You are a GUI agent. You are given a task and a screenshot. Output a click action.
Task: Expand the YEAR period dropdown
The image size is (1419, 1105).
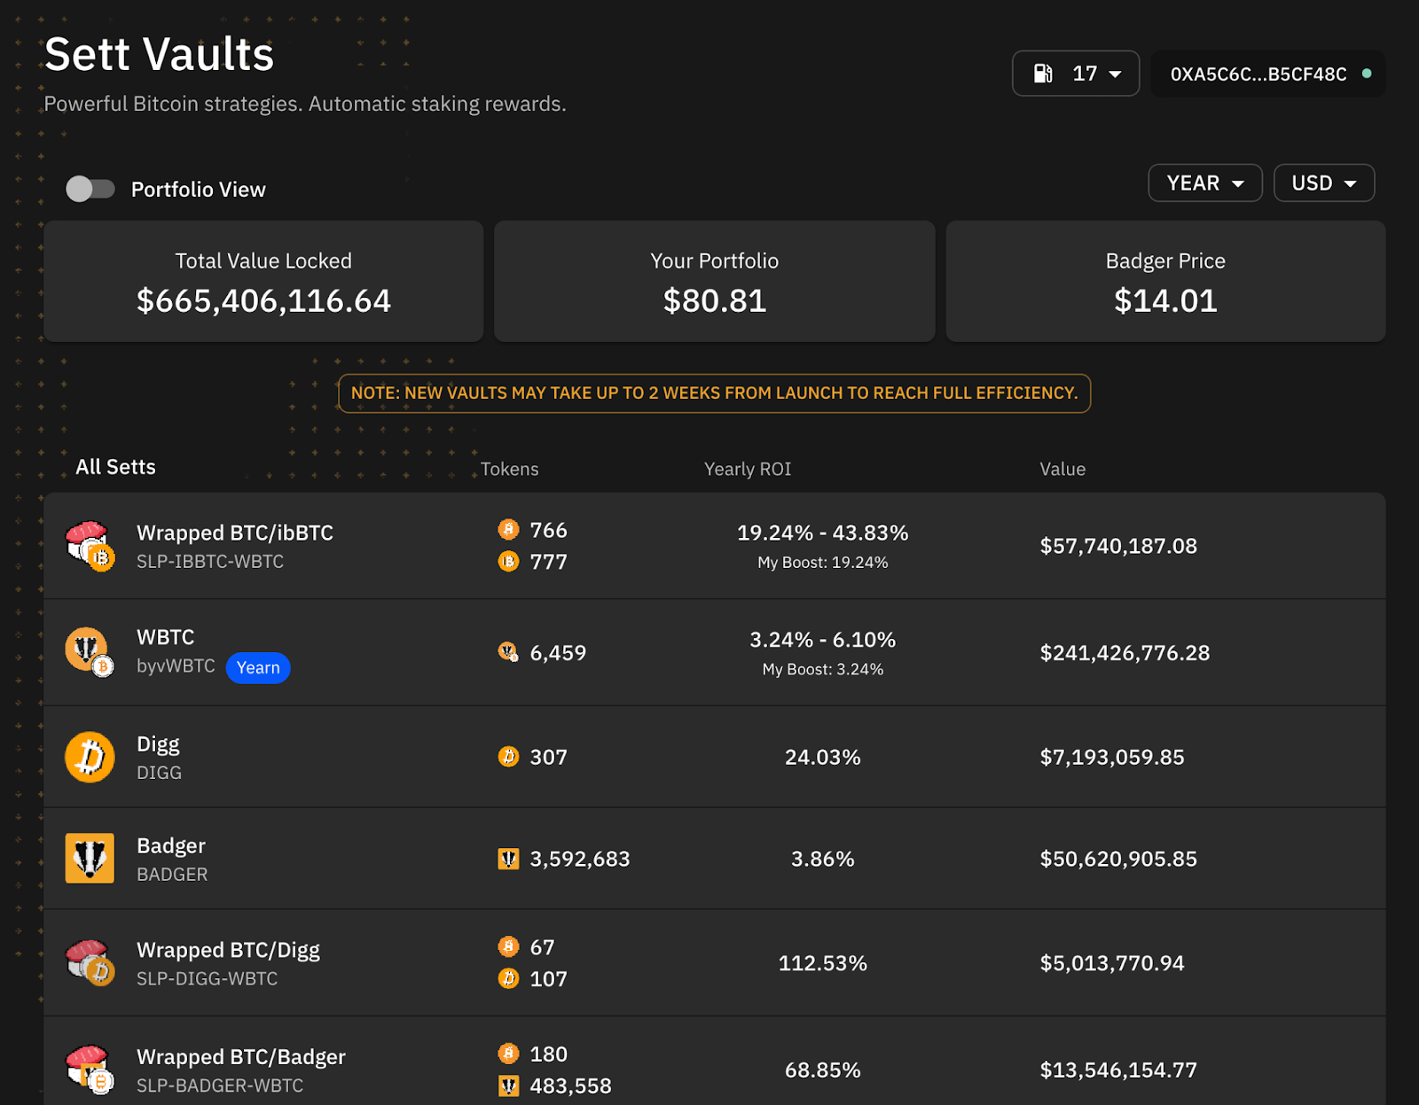click(x=1205, y=183)
